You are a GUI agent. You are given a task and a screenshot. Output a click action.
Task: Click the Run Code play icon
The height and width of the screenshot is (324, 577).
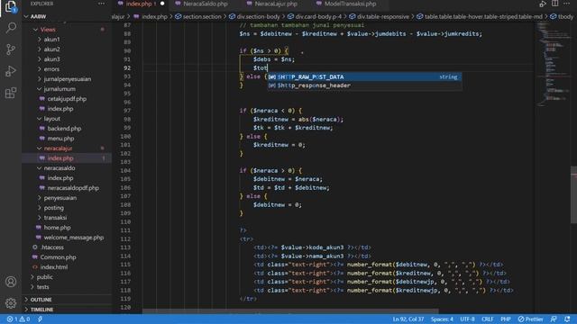543,4
